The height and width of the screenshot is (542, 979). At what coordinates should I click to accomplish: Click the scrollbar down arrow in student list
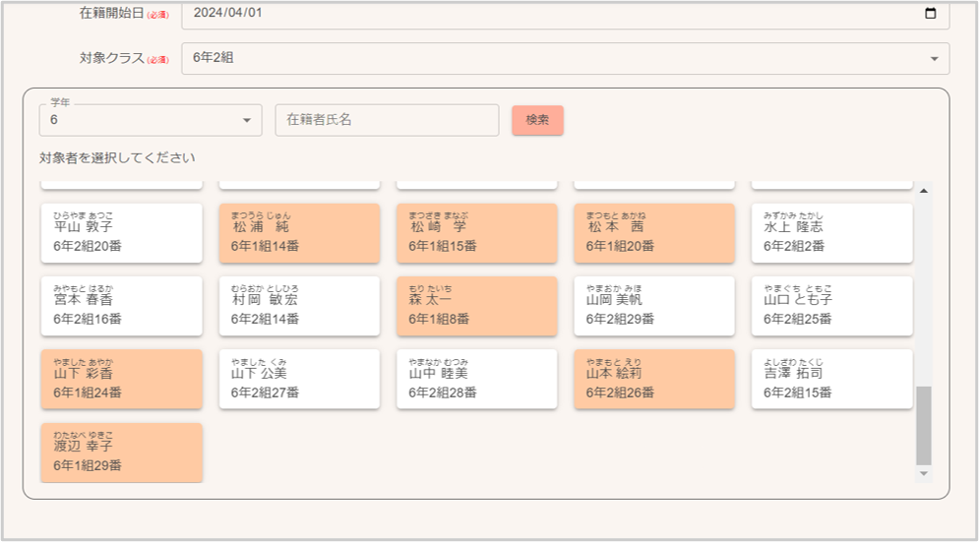pos(923,473)
